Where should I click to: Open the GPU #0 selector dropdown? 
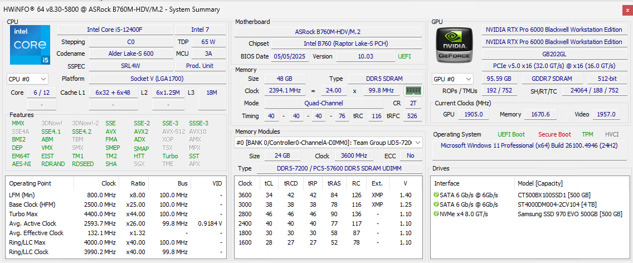click(452, 79)
